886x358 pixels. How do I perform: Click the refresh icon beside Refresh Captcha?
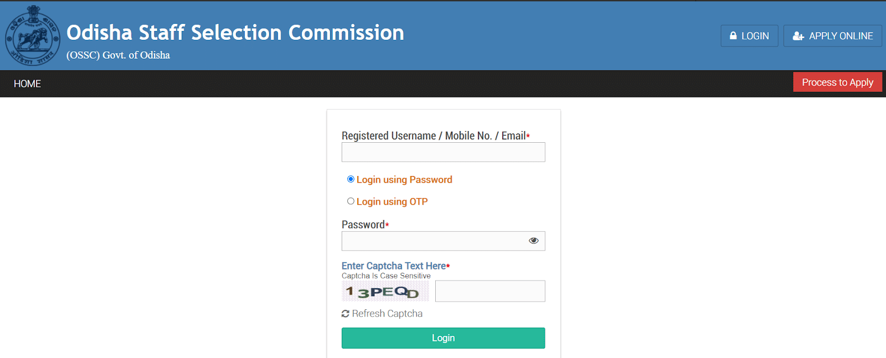(345, 313)
